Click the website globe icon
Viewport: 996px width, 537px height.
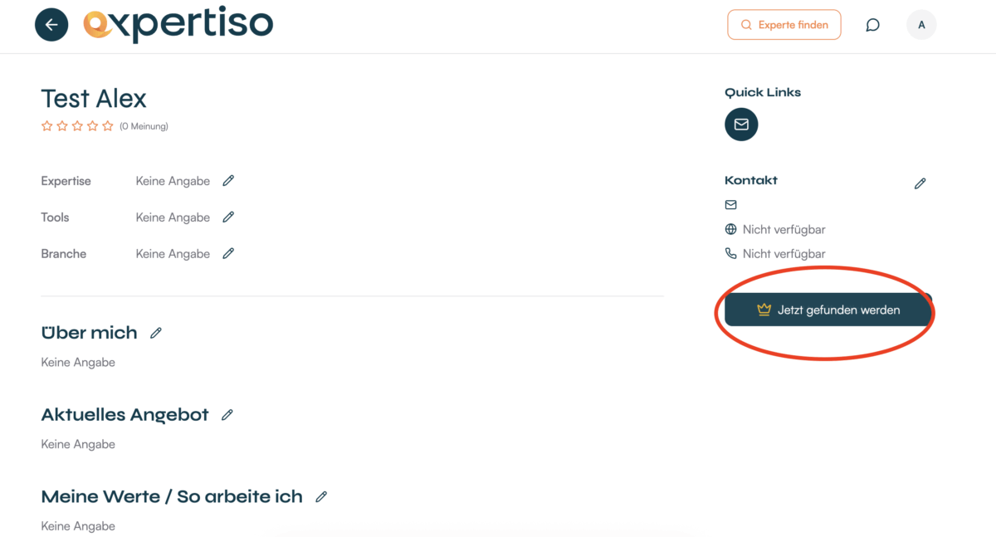[730, 229]
